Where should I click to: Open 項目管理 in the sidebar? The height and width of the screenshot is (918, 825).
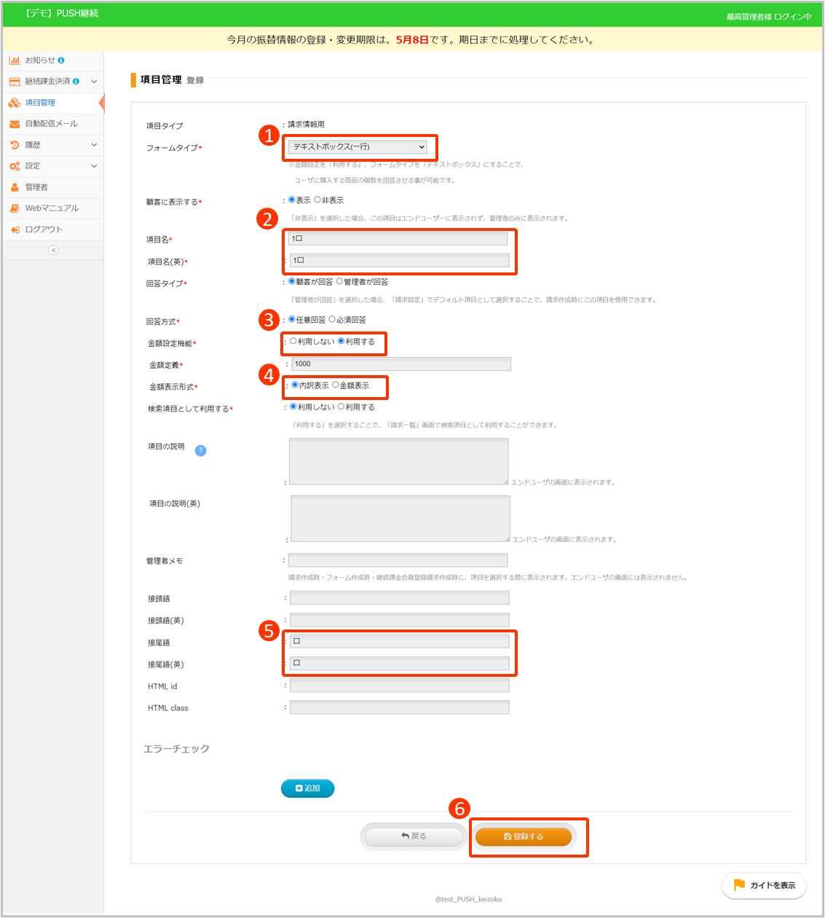click(40, 103)
